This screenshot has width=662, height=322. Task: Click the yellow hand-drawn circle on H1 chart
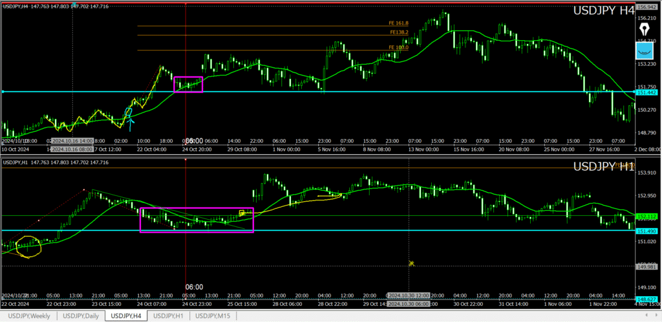tap(28, 247)
